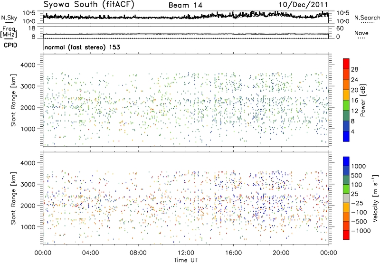This screenshot has width=380, height=263.
Task: Click the "16" label on Power colorbar
Action: [x=354, y=101]
